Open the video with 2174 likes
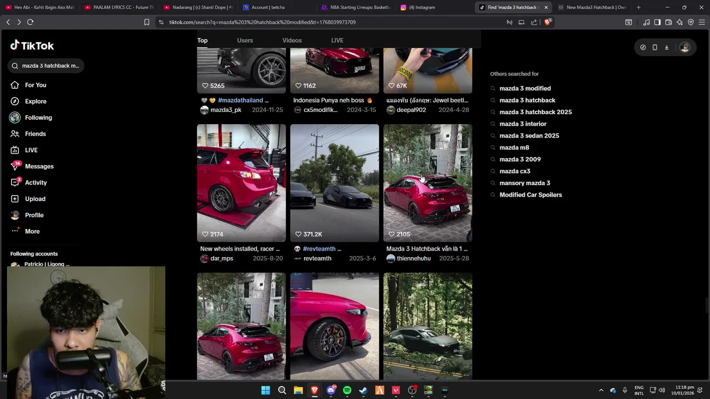Viewport: 710px width, 399px height. (x=241, y=183)
